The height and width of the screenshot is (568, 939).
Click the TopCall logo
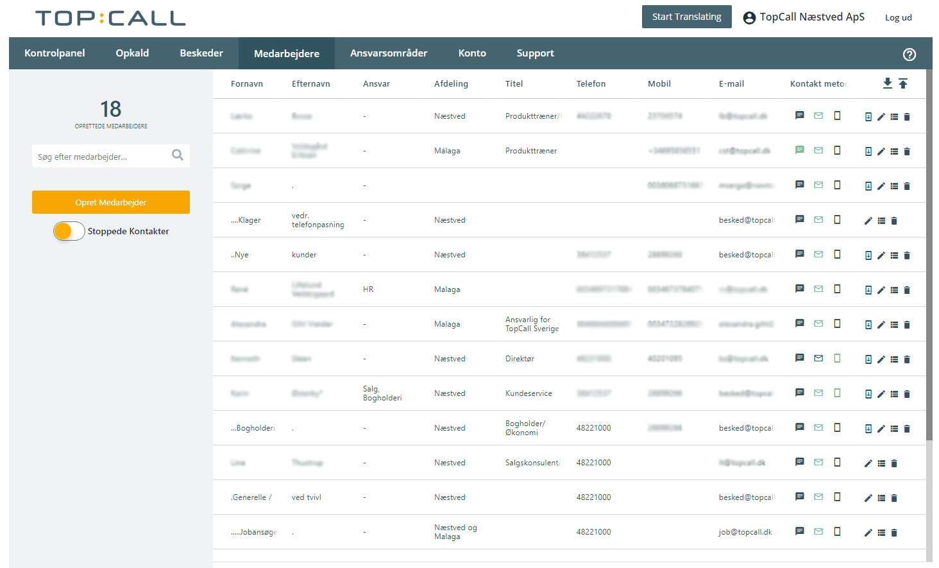pyautogui.click(x=110, y=18)
